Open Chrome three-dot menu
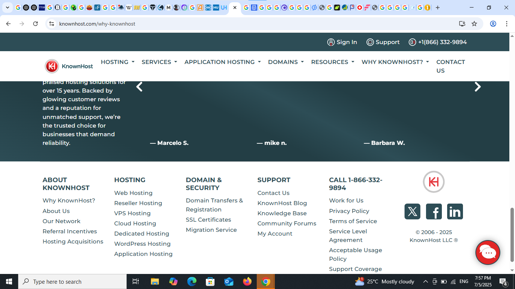This screenshot has width=515, height=289. pos(506,24)
